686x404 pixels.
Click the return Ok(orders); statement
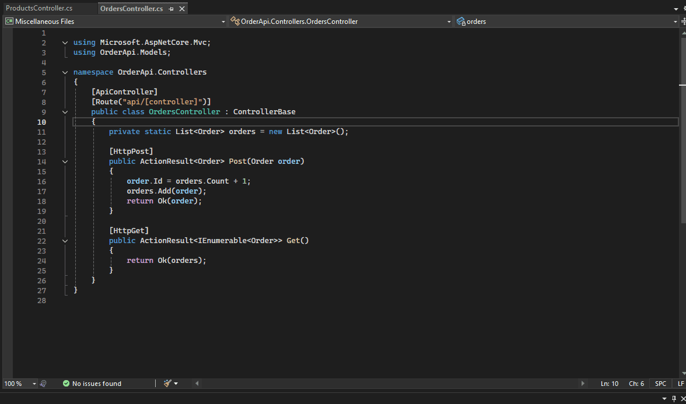[166, 261]
